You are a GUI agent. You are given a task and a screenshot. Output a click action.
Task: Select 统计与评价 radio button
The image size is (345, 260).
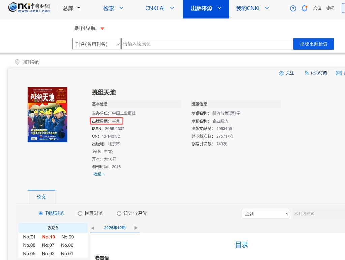pyautogui.click(x=119, y=213)
